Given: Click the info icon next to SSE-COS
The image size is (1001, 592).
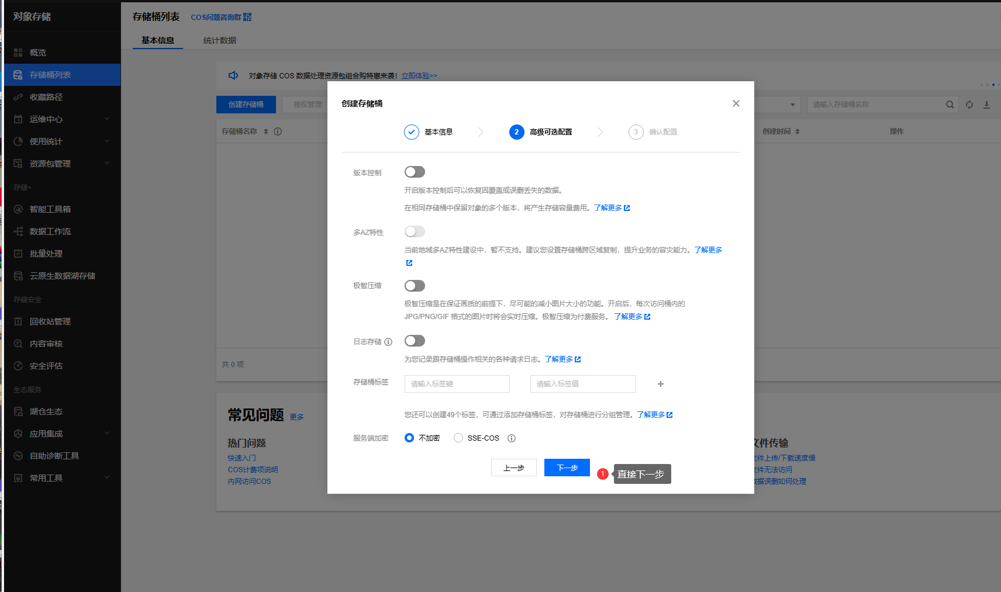Looking at the screenshot, I should tap(512, 438).
